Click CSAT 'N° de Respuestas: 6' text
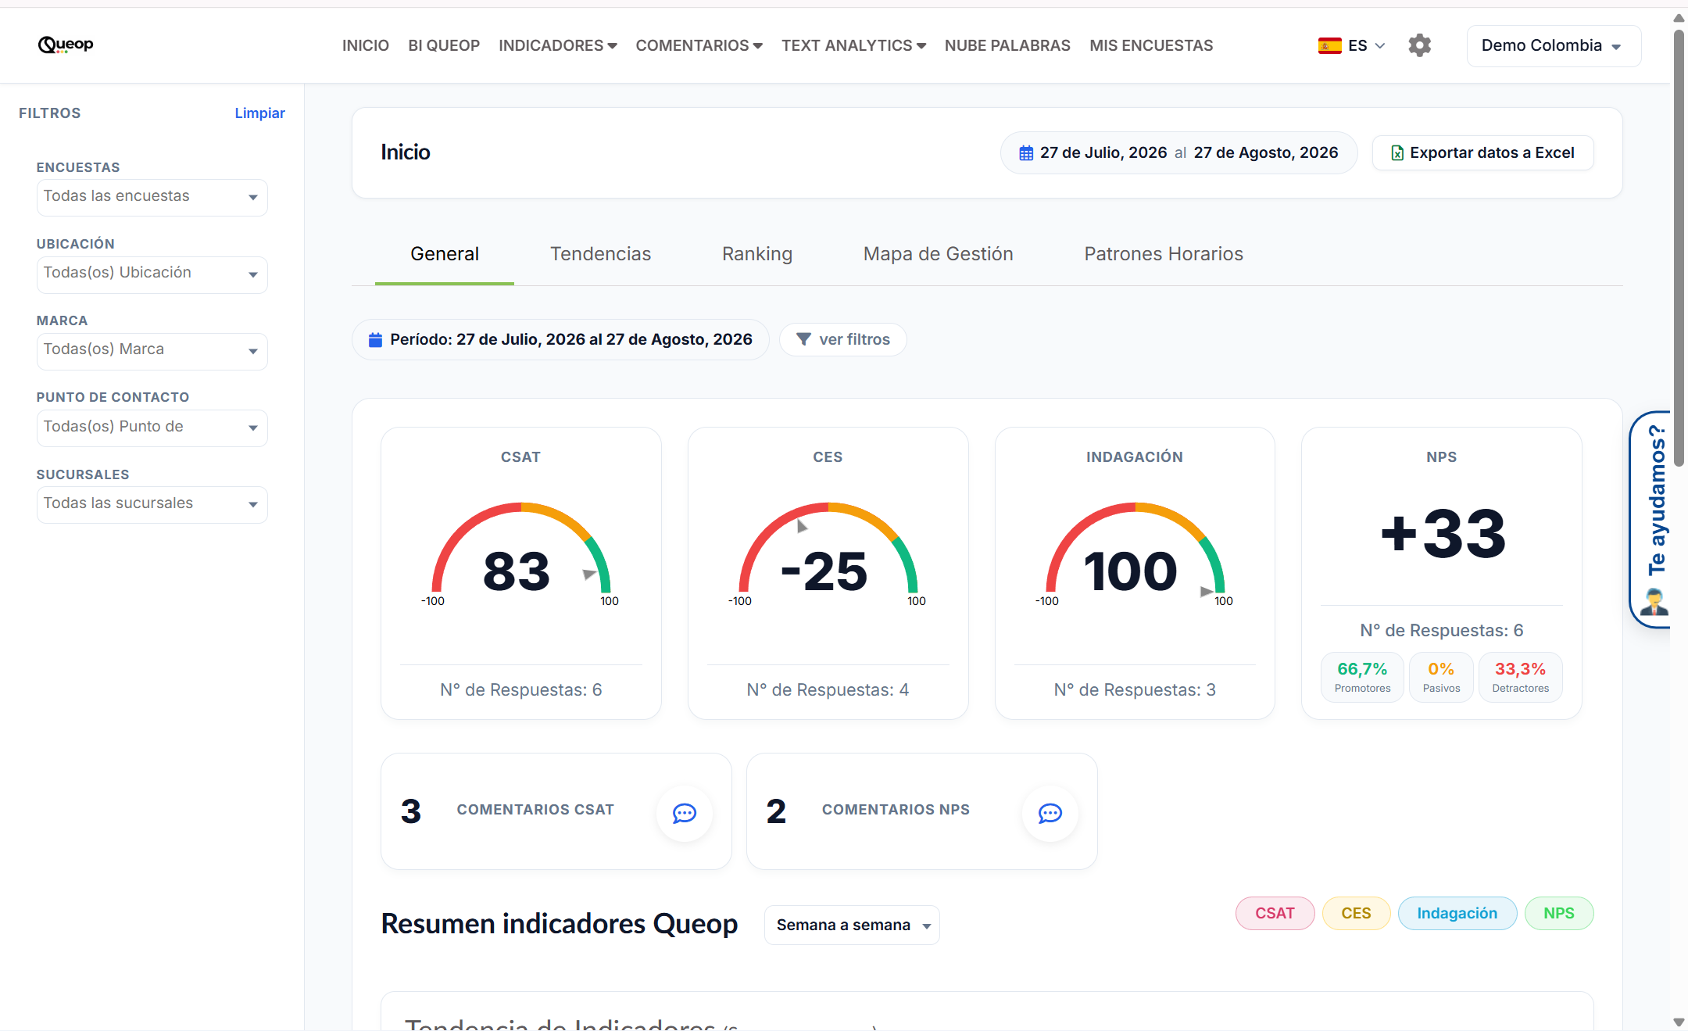Screen dimensions: 1688x1031 tap(520, 690)
